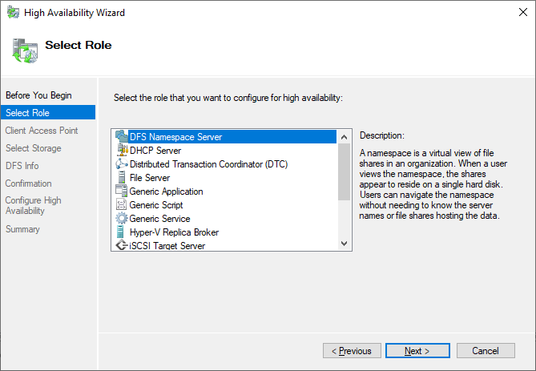Click the High Availability Wizard title bar icon
Screen dimensions: 536x371
pos(14,13)
